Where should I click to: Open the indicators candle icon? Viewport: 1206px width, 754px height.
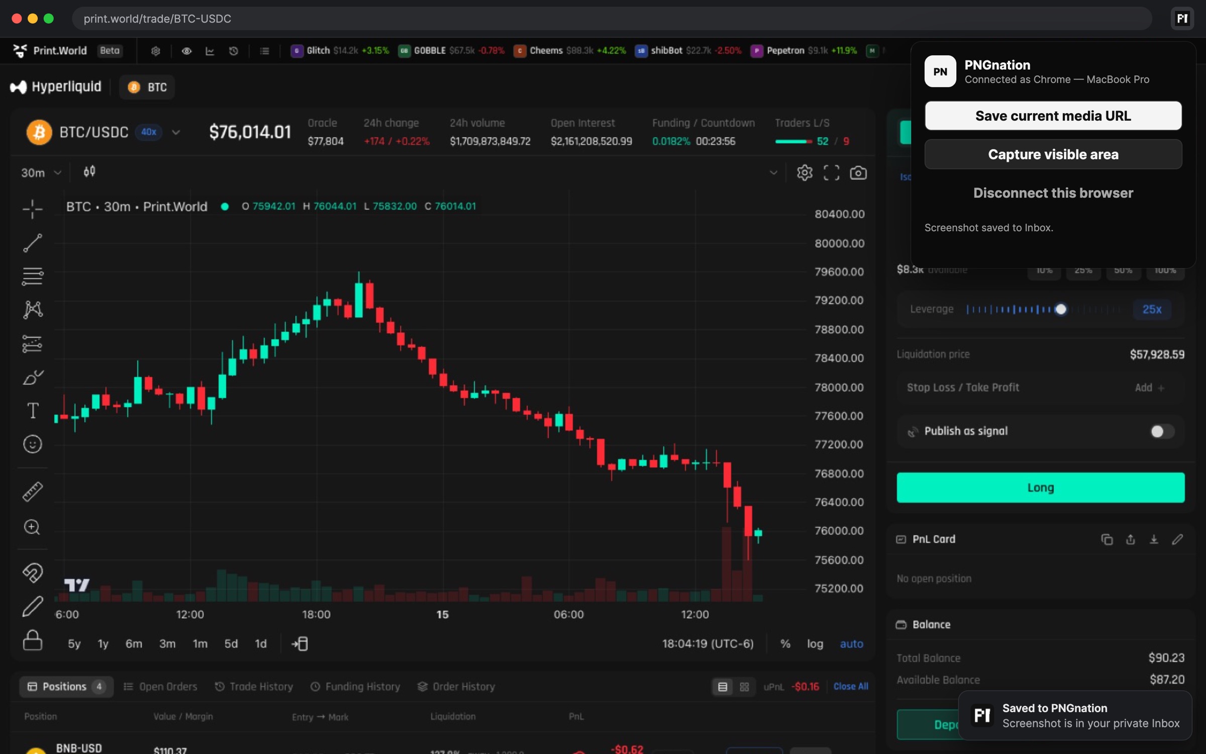point(89,172)
